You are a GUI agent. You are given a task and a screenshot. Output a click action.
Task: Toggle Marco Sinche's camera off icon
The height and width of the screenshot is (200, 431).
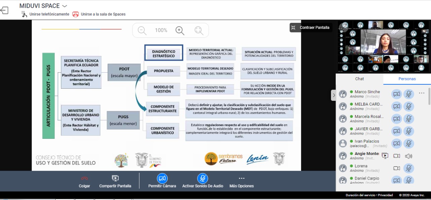397,94
